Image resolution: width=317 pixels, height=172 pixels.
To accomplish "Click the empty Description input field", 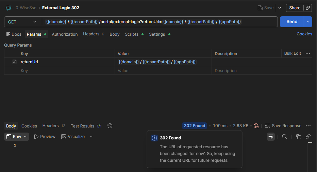I will [x=262, y=71].
